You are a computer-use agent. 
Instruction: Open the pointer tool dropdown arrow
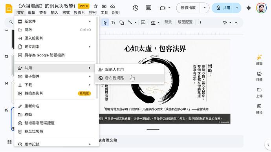(230, 23)
